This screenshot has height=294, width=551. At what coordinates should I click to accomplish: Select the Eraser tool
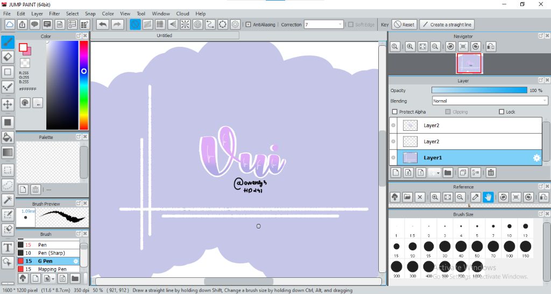pos(8,57)
